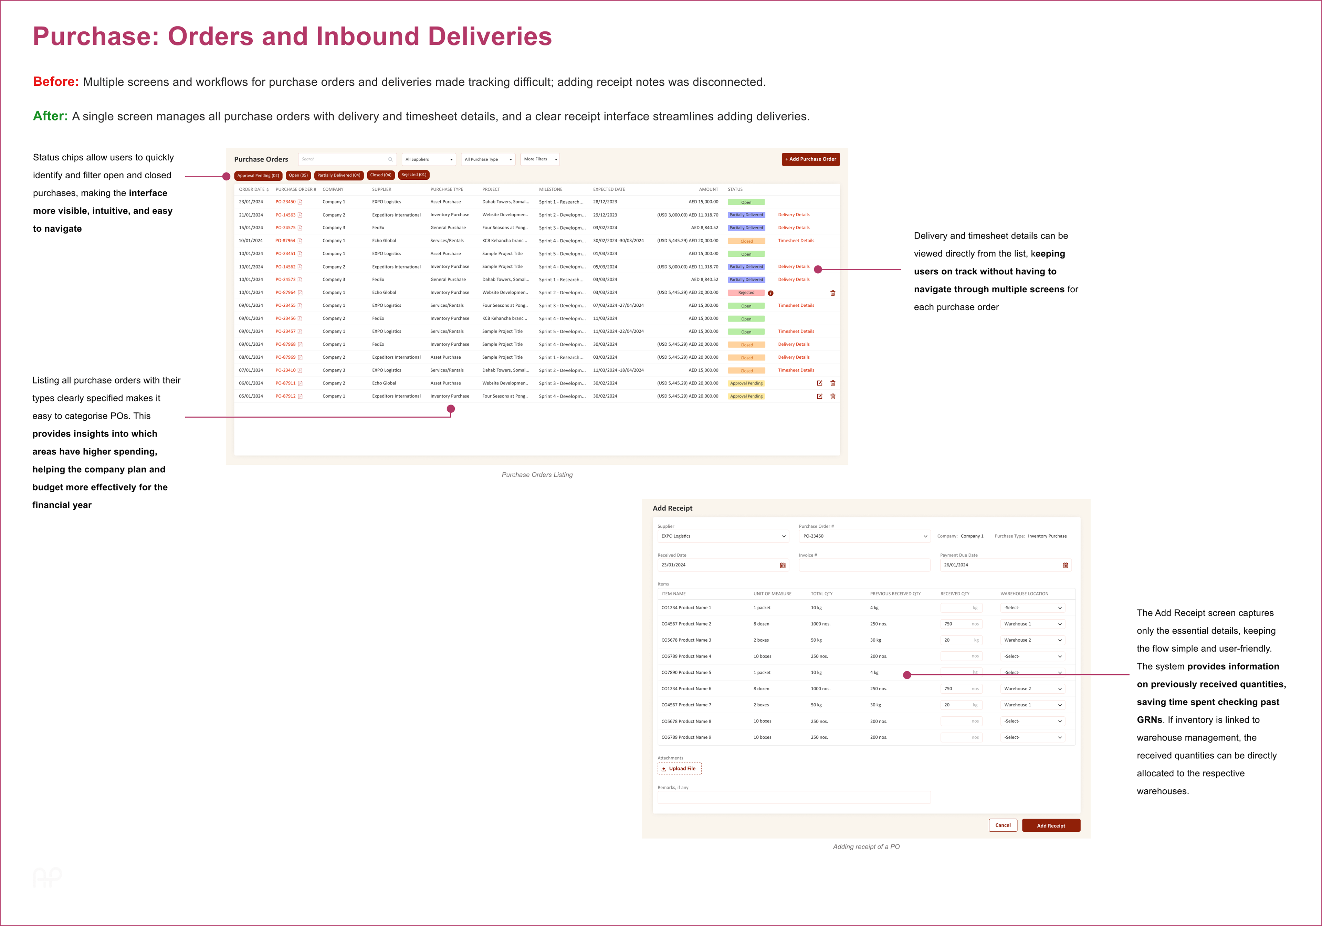Sort by the Order Date column arrows

(268, 190)
